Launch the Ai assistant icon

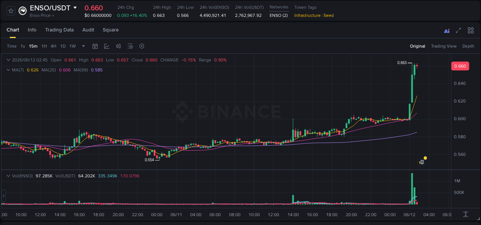447,31
